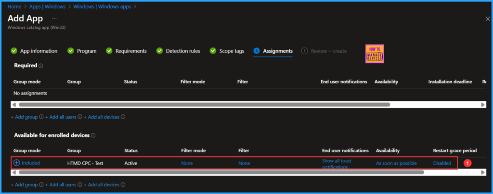Click info icon beside Available Add group
Image resolution: width=493 pixels, height=194 pixels.
tap(41, 184)
